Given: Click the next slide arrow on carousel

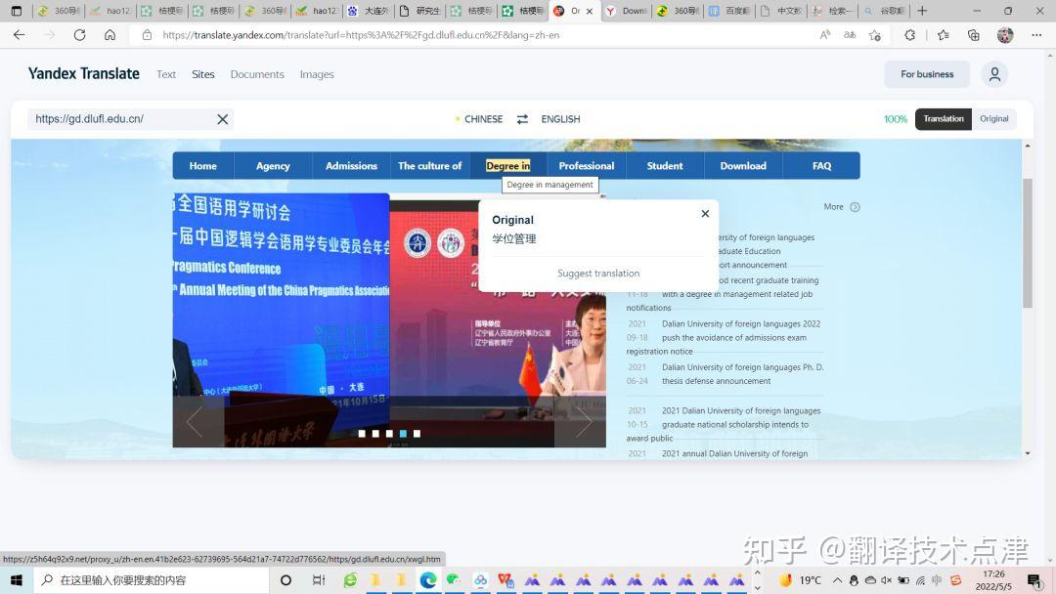Looking at the screenshot, I should click(584, 421).
